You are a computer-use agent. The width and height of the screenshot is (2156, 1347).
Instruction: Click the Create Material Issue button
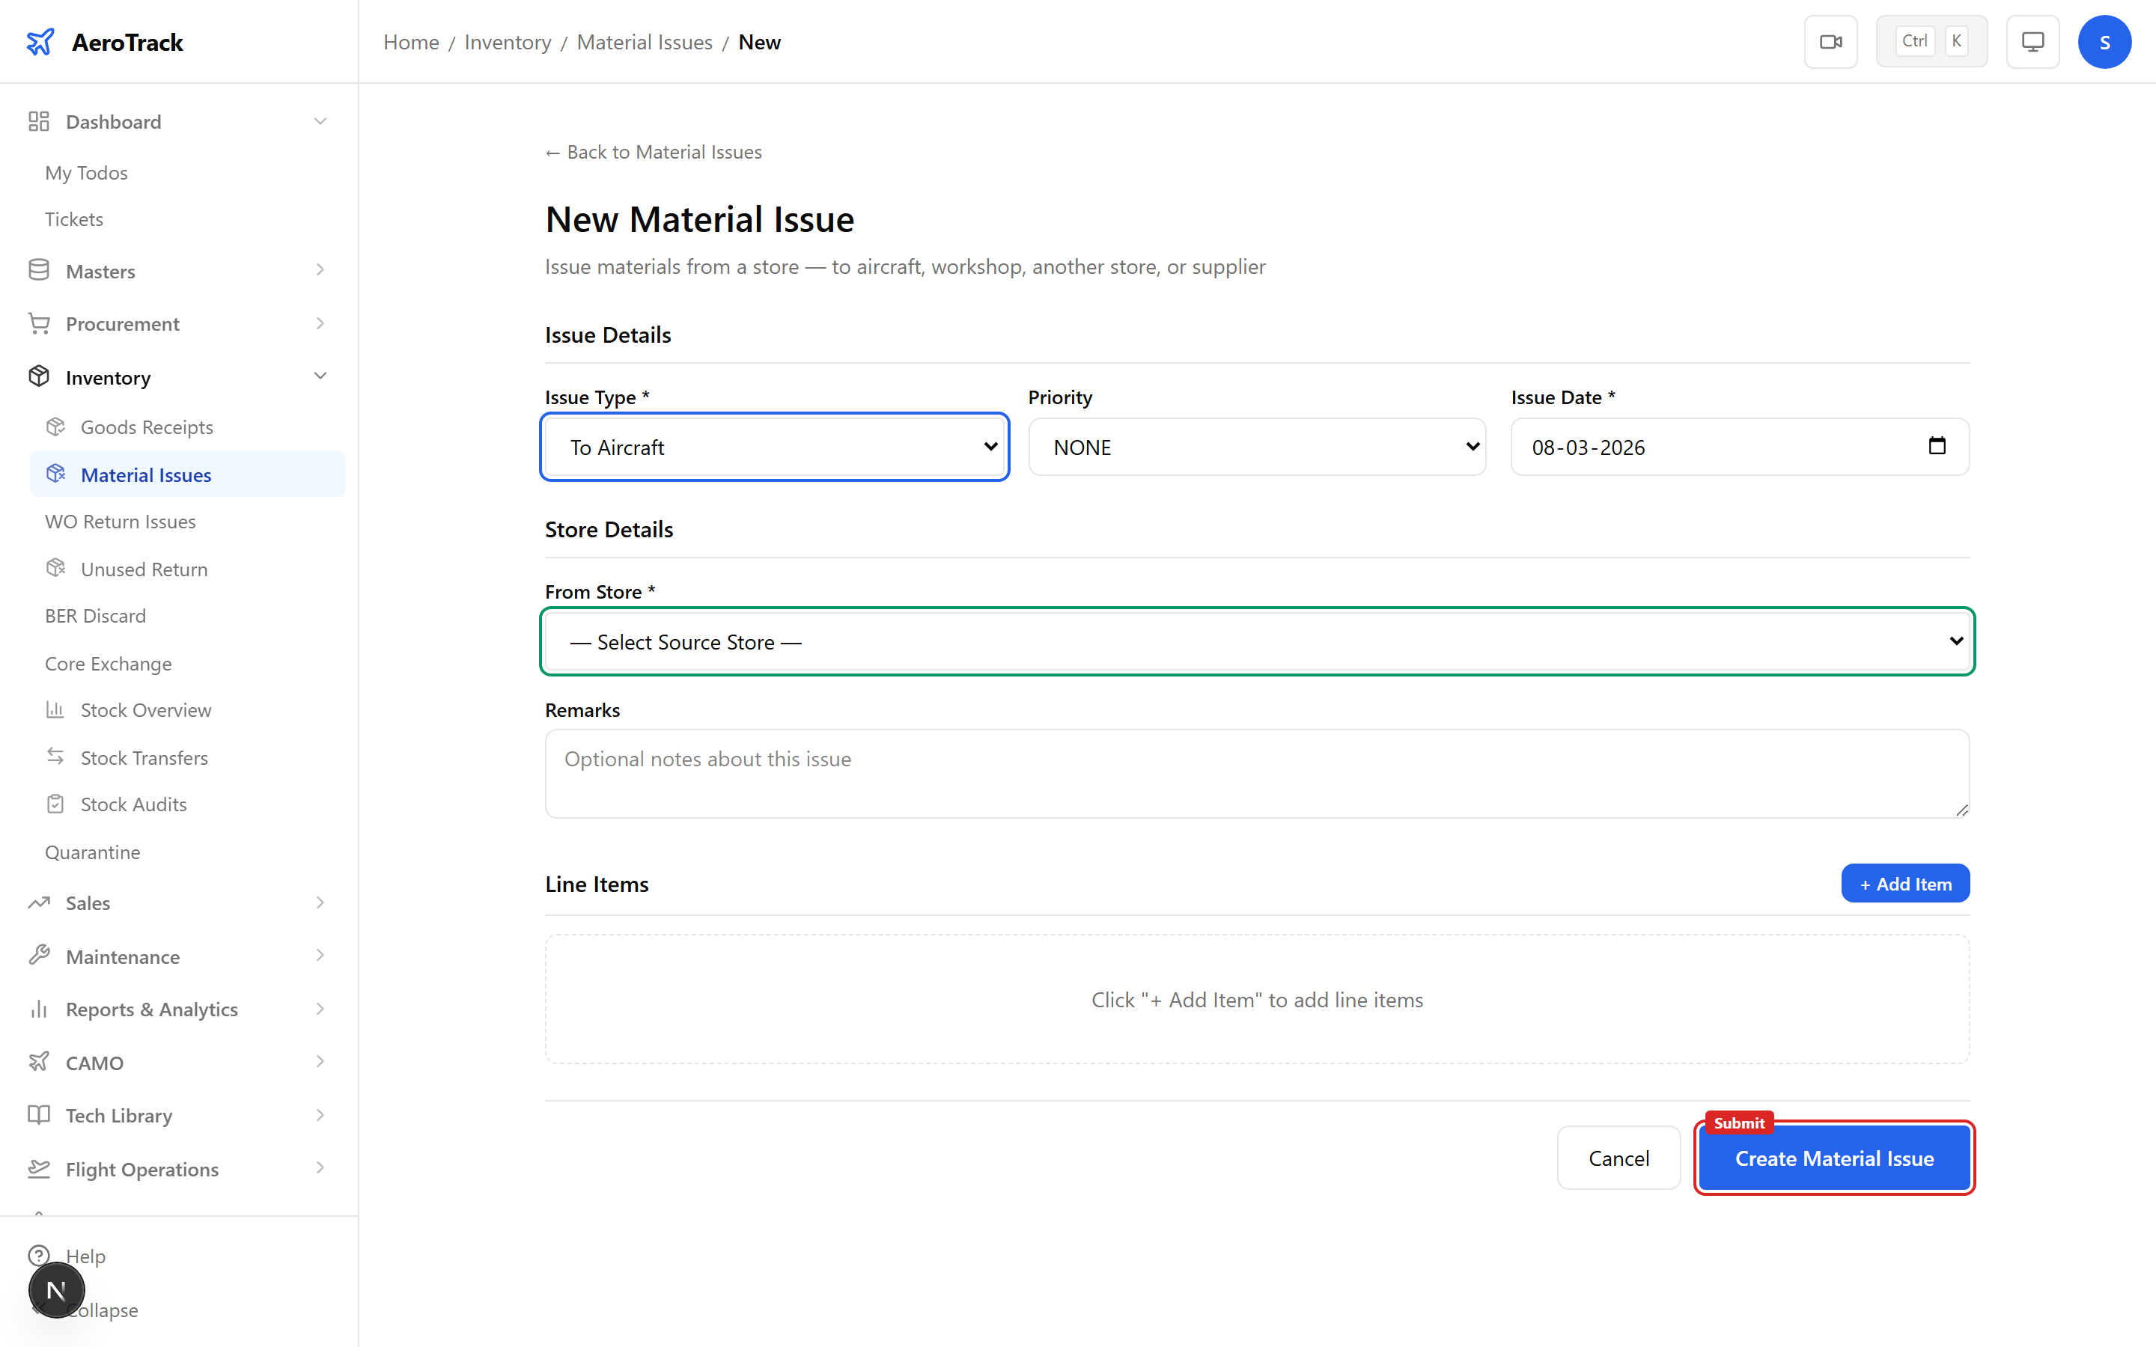1834,1158
